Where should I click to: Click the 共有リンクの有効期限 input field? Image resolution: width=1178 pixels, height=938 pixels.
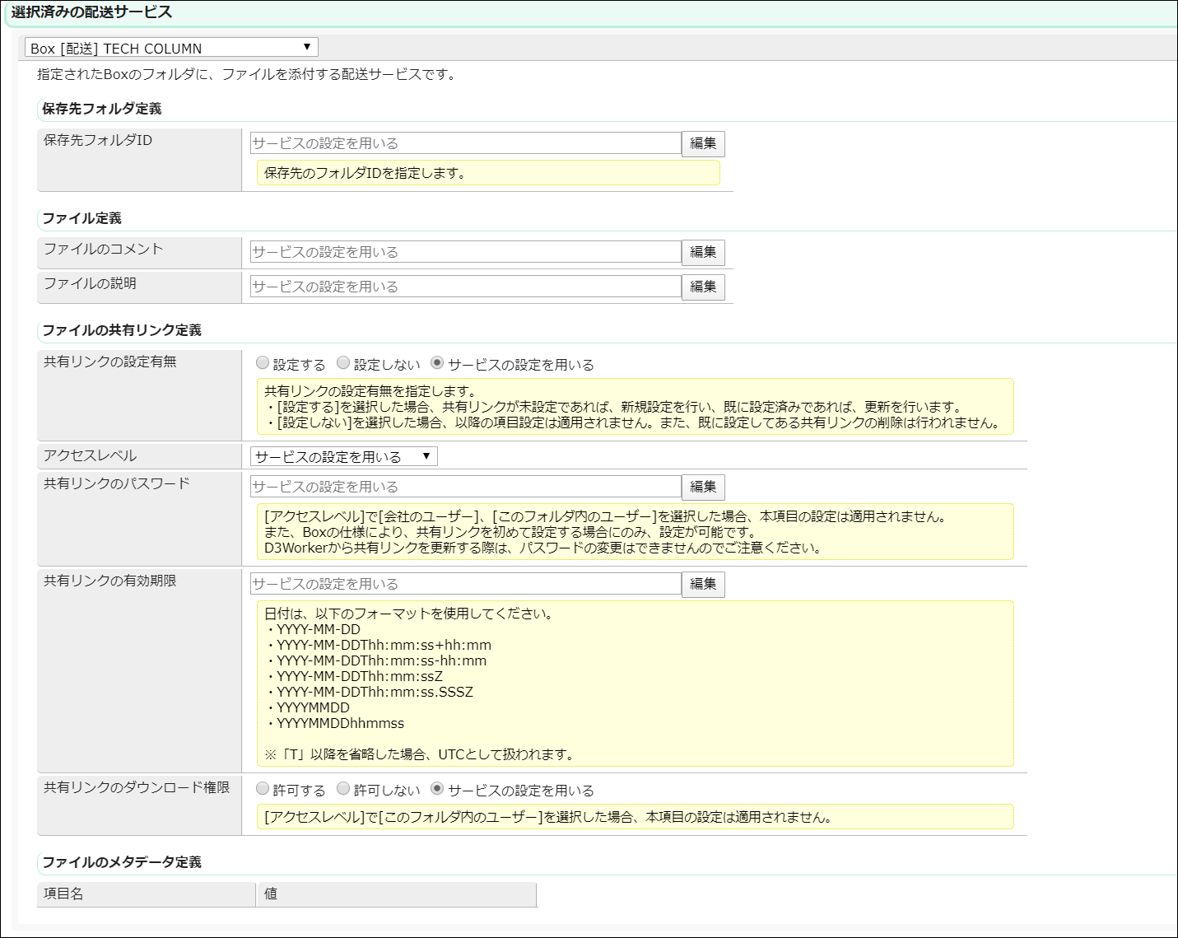[465, 584]
